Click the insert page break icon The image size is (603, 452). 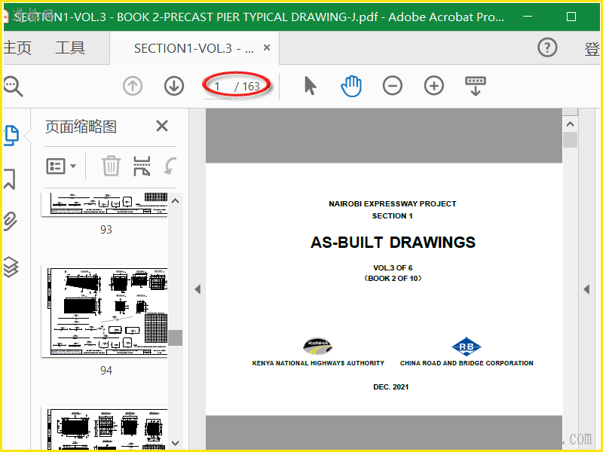[x=142, y=166]
